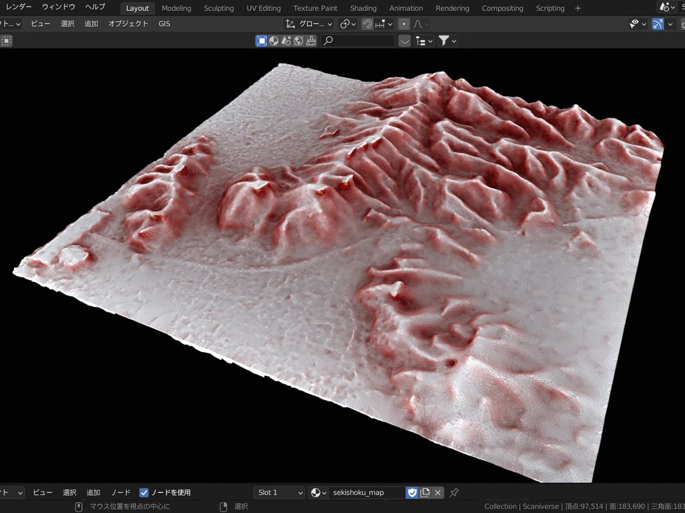Click the Collection | Scaniverse status text
This screenshot has width=685, height=513.
521,506
